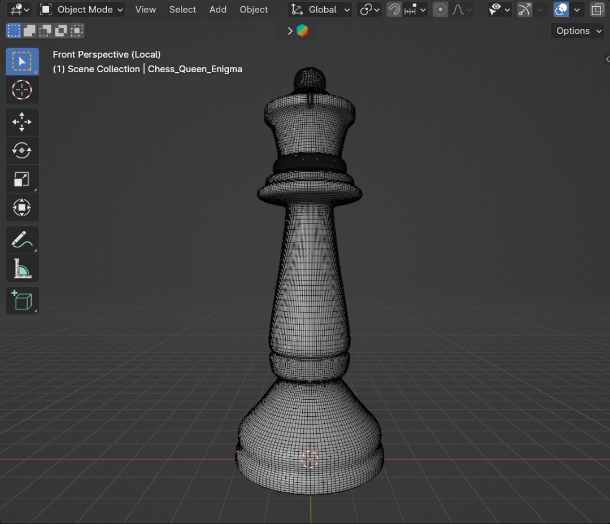Toggle the show overlays button
Image resolution: width=610 pixels, height=524 pixels.
tap(561, 10)
